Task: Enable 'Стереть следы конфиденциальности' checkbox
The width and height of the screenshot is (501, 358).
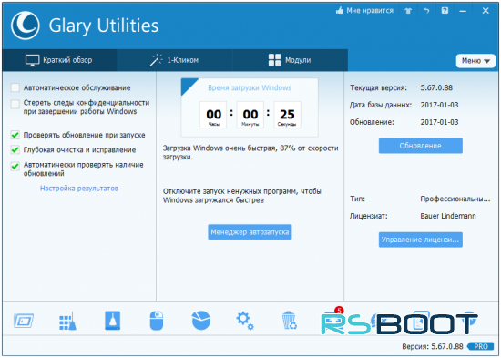Action: point(15,104)
